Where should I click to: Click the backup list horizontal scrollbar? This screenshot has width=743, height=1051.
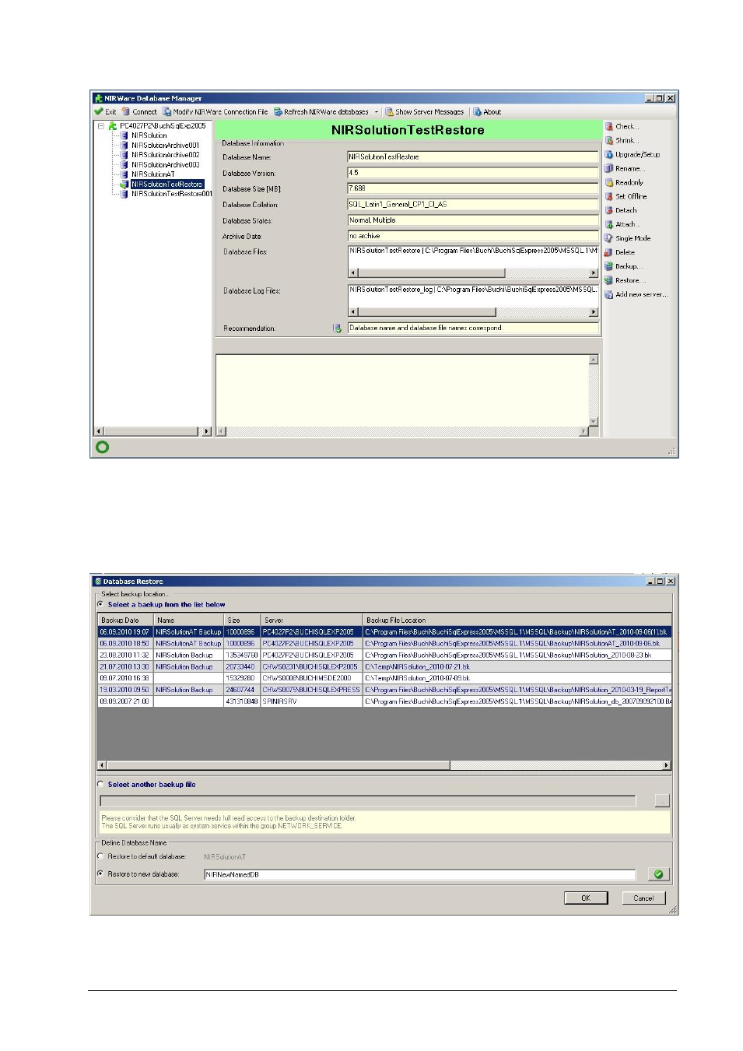pyautogui.click(x=384, y=765)
